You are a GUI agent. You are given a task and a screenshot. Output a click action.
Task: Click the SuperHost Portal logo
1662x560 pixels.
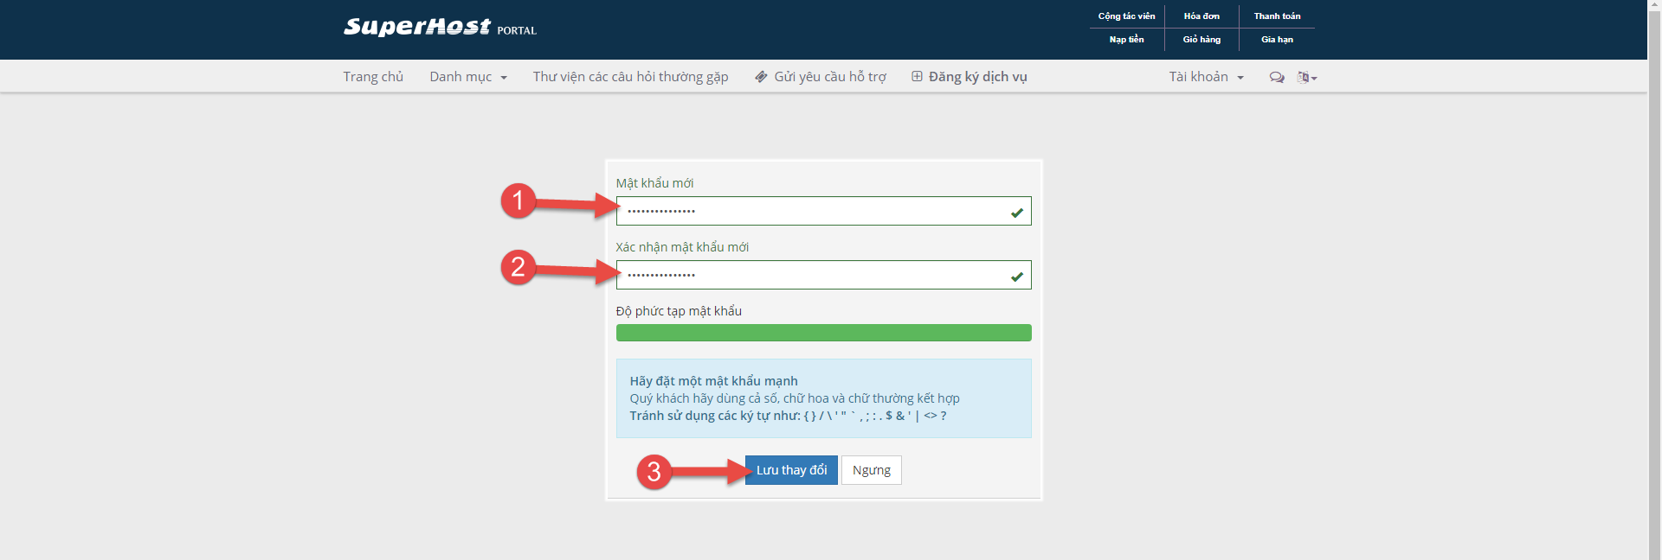pos(439,28)
